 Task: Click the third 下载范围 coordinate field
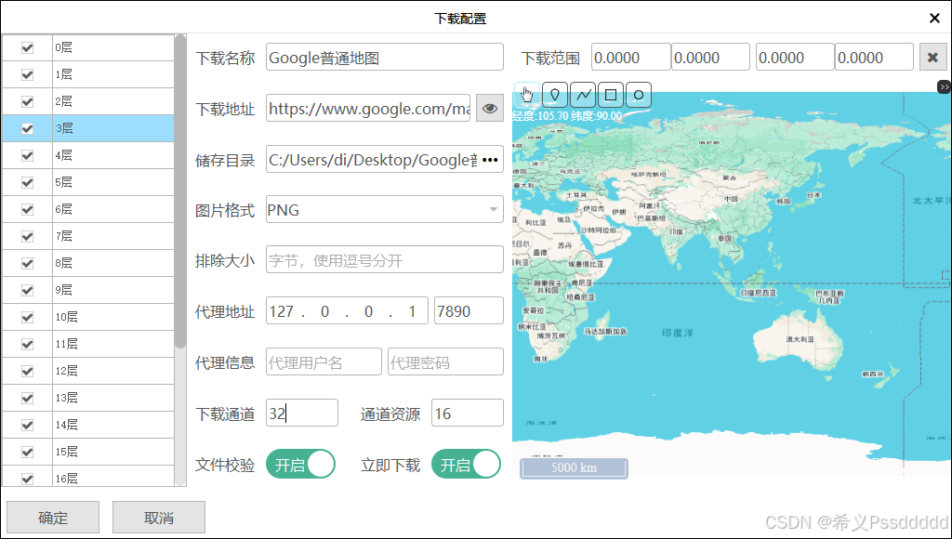click(x=795, y=57)
